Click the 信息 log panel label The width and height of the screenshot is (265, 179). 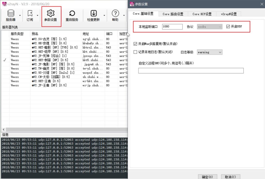[x=5, y=135]
